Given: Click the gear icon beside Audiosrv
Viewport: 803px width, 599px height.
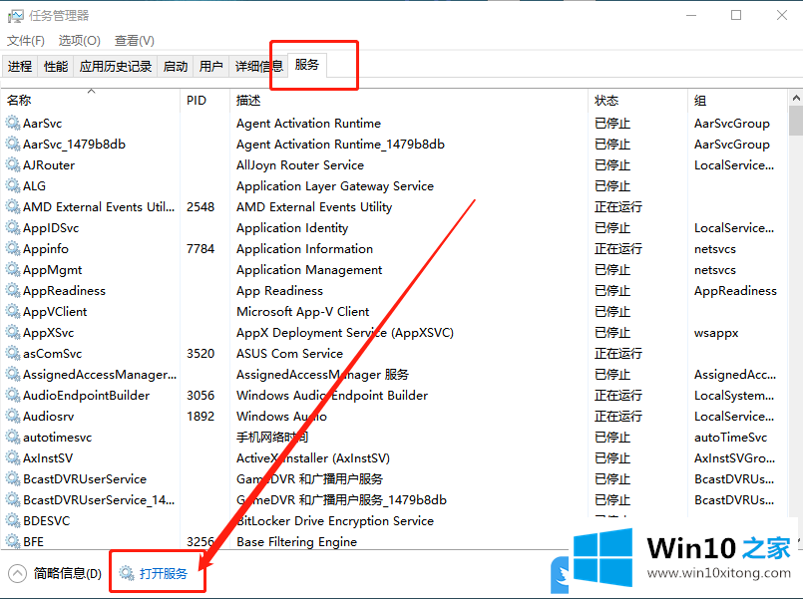Looking at the screenshot, I should coord(13,417).
